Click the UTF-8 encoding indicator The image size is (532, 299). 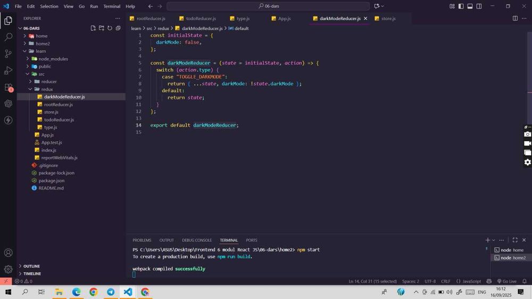pyautogui.click(x=430, y=281)
